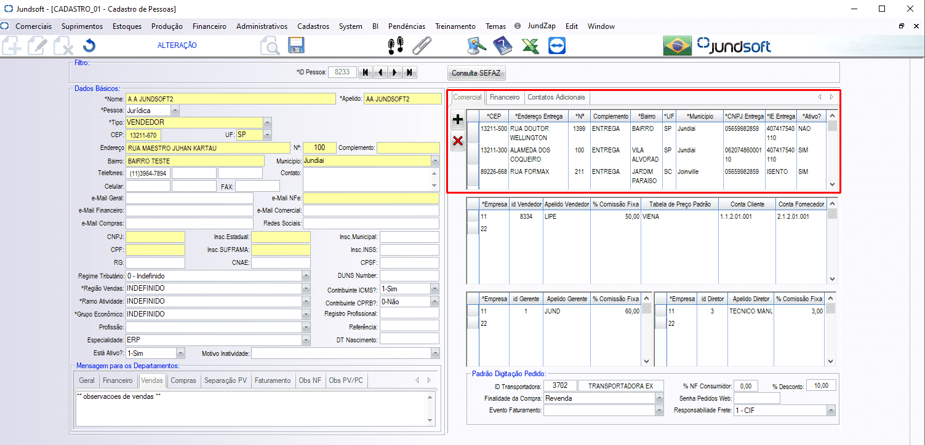Switch to the Contatos Adicionais tab
The width and height of the screenshot is (925, 445).
pyautogui.click(x=556, y=97)
